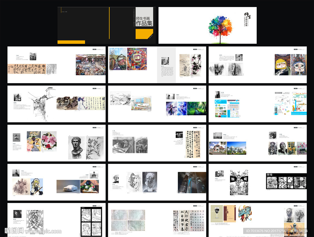This screenshot has width=314, height=237.
Task: Select the night skyscraper photograph
Action: [192, 182]
